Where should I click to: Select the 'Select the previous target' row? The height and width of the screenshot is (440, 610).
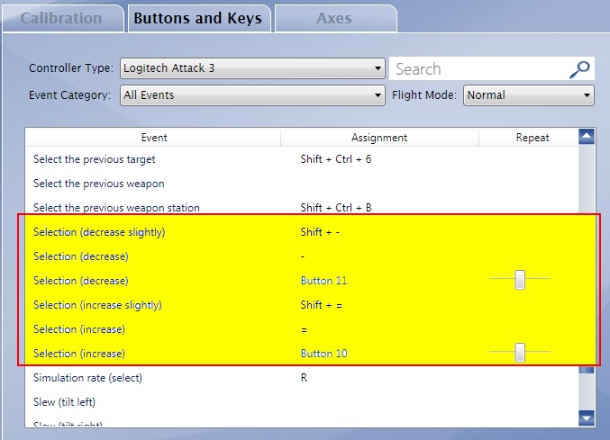[95, 159]
